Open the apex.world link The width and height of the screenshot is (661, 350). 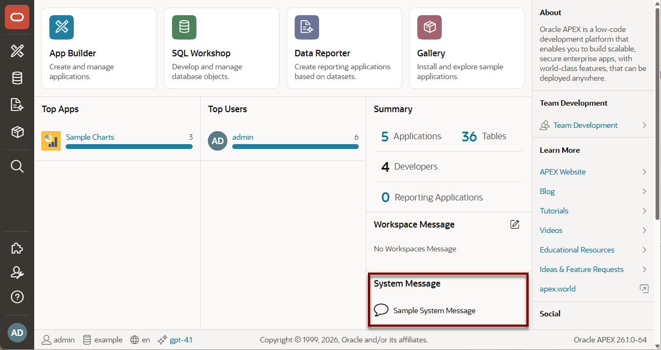pyautogui.click(x=558, y=289)
